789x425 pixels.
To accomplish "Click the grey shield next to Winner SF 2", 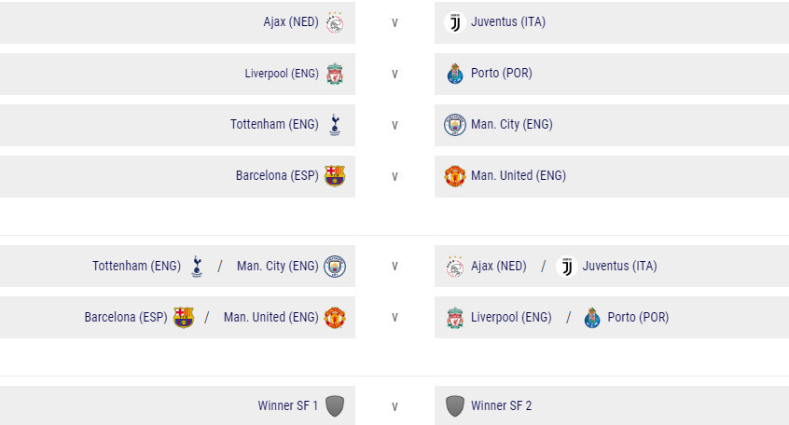I will click(455, 406).
